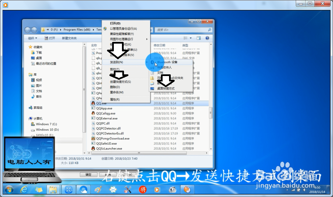This screenshot has width=333, height=197.
Task: Select the 0 (F:) breadcrumb
Action: (54, 30)
